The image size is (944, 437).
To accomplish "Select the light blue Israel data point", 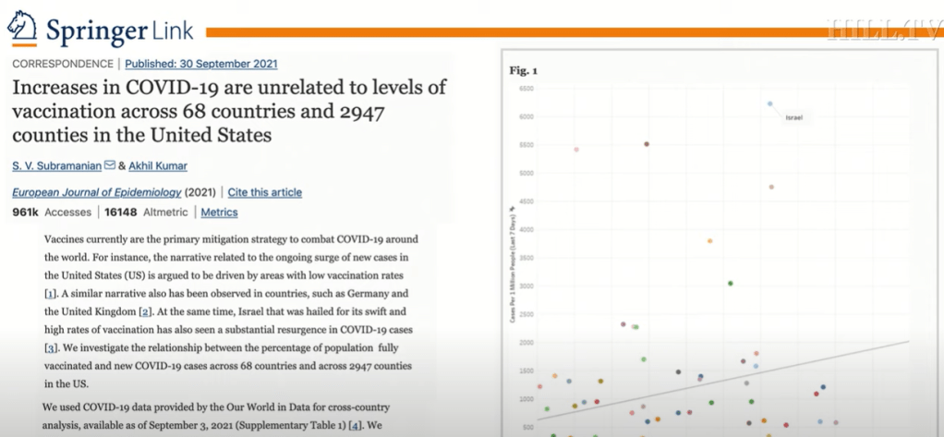I will (x=769, y=103).
